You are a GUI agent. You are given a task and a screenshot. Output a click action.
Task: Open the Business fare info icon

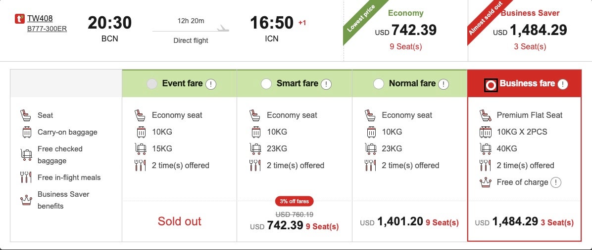(x=562, y=84)
